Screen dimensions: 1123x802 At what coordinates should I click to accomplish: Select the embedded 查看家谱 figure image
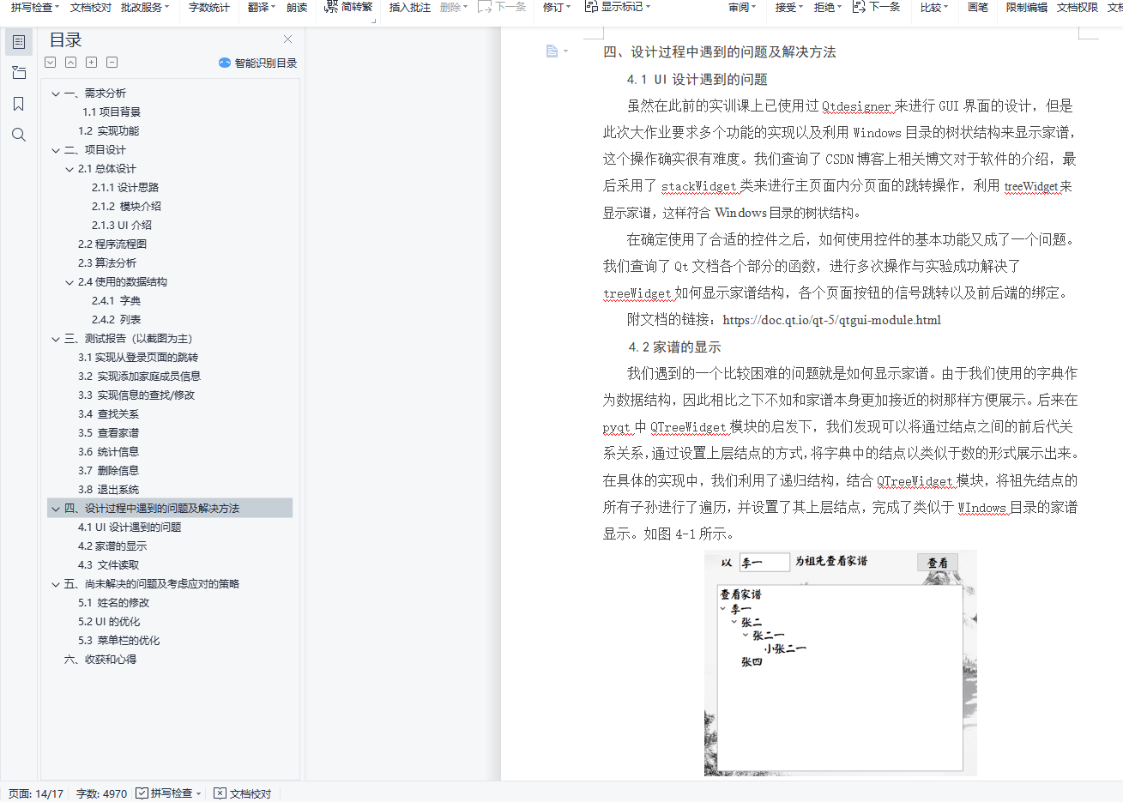click(841, 663)
